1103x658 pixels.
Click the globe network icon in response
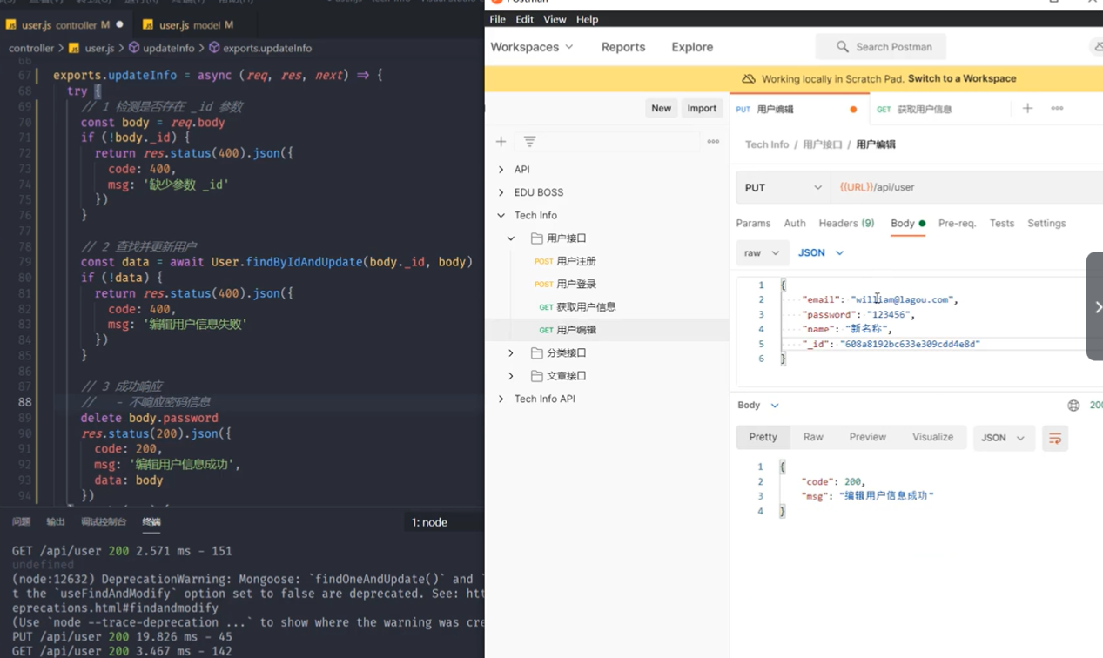click(1073, 406)
